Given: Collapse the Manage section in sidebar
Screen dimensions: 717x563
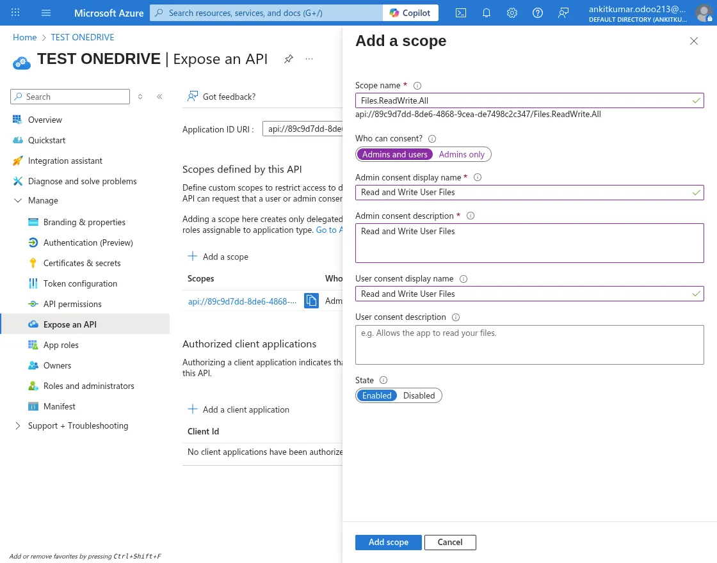Looking at the screenshot, I should 17,200.
